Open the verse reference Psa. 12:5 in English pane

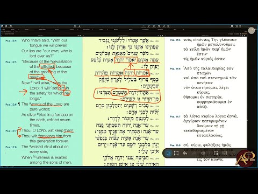pyautogui.click(x=11, y=62)
